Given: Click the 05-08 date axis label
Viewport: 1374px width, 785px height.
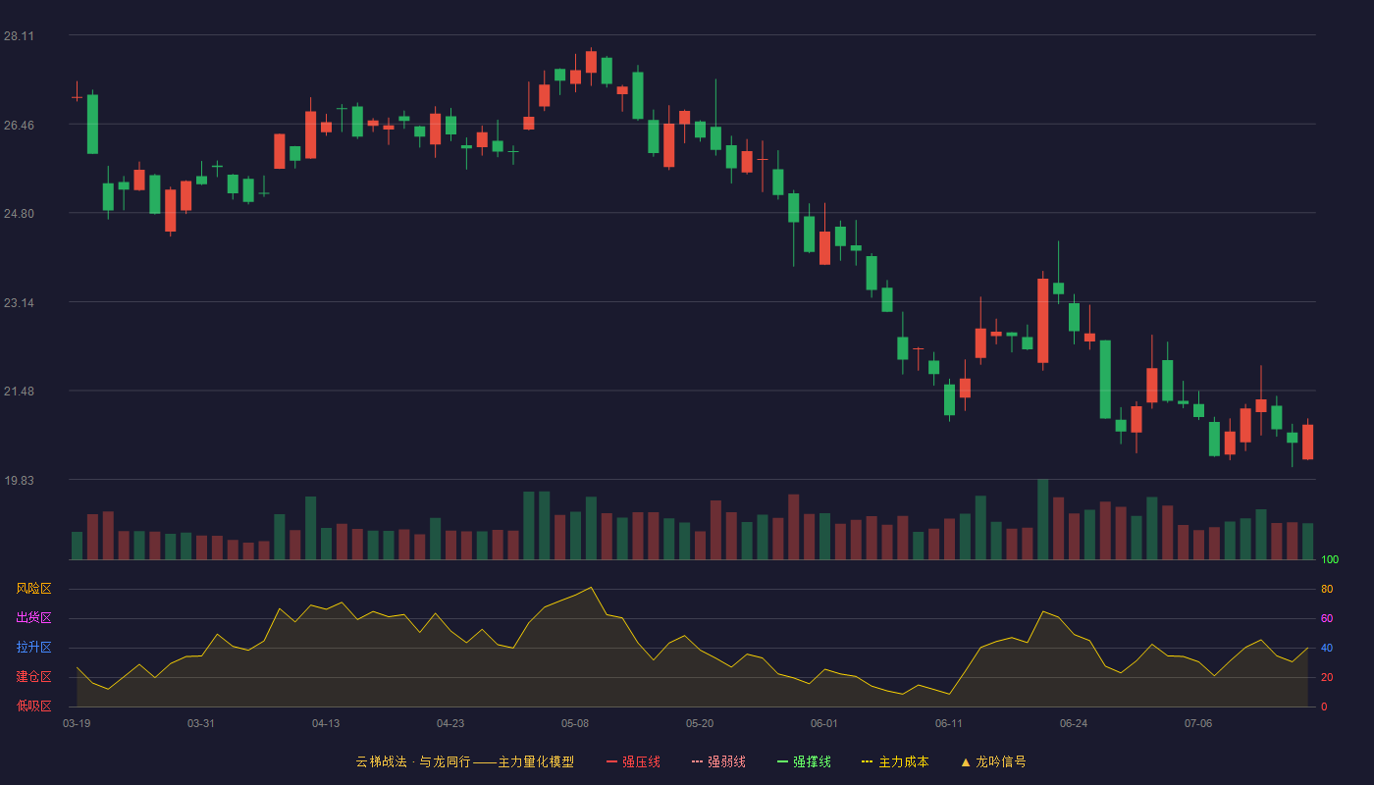Looking at the screenshot, I should coord(575,723).
